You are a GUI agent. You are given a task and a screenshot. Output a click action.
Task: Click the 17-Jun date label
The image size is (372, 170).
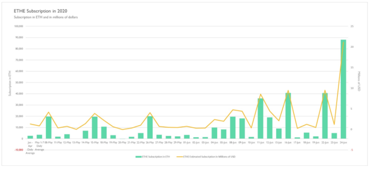pyautogui.click(x=297, y=142)
